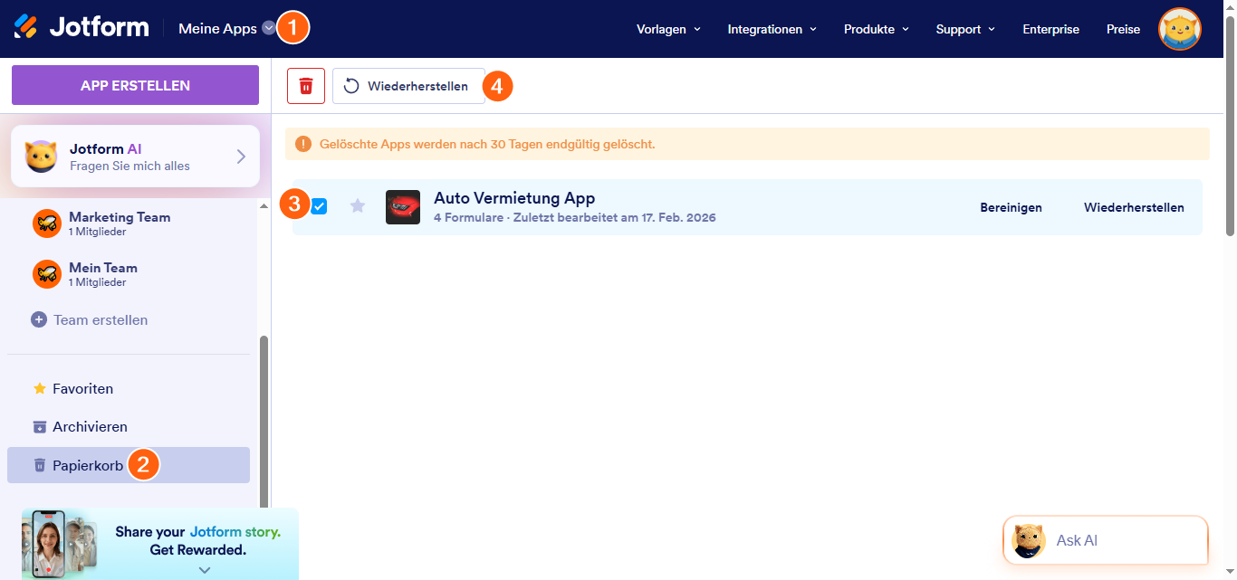This screenshot has height=580, width=1237.
Task: Click the Meine Apps label
Action: coord(217,29)
